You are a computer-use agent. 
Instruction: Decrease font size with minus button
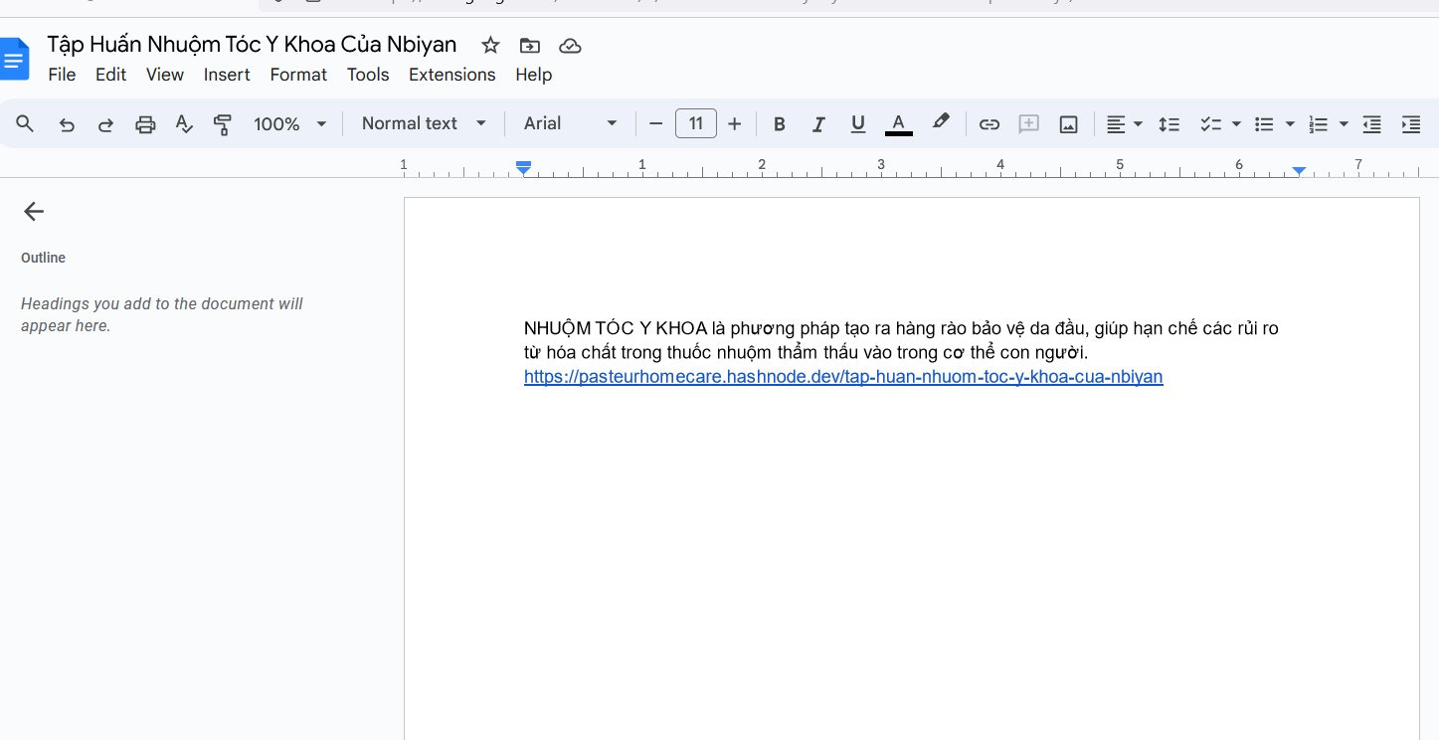click(x=655, y=123)
